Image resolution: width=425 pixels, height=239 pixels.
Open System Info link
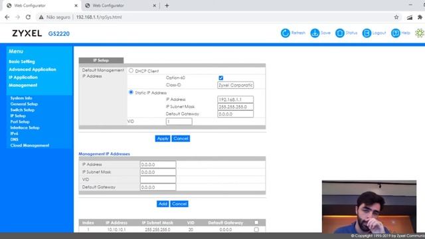21,98
